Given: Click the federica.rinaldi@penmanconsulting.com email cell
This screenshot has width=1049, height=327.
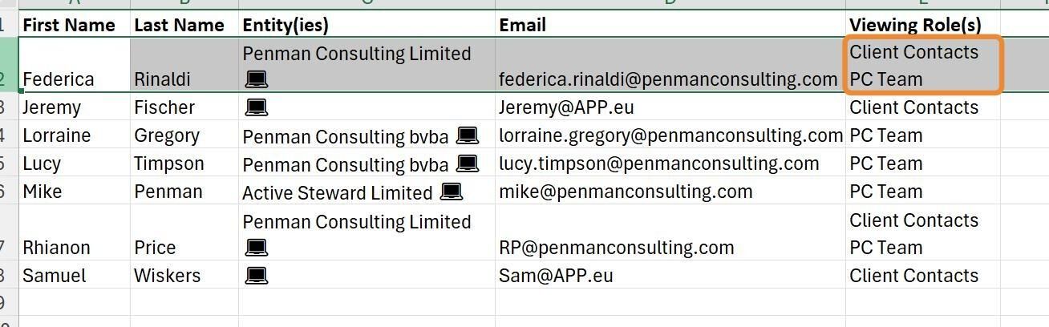Looking at the screenshot, I should pos(668,79).
